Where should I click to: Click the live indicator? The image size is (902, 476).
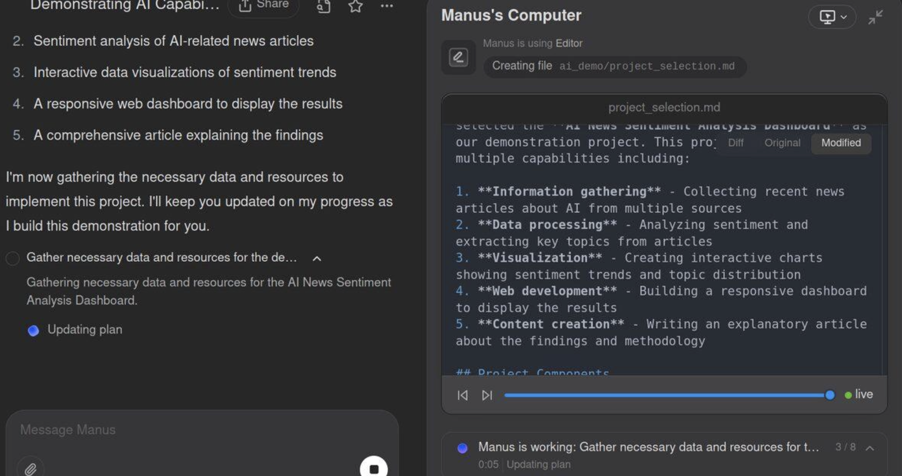859,394
